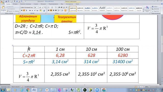
Task: Apply text highlight color
Action: tap(41, 10)
